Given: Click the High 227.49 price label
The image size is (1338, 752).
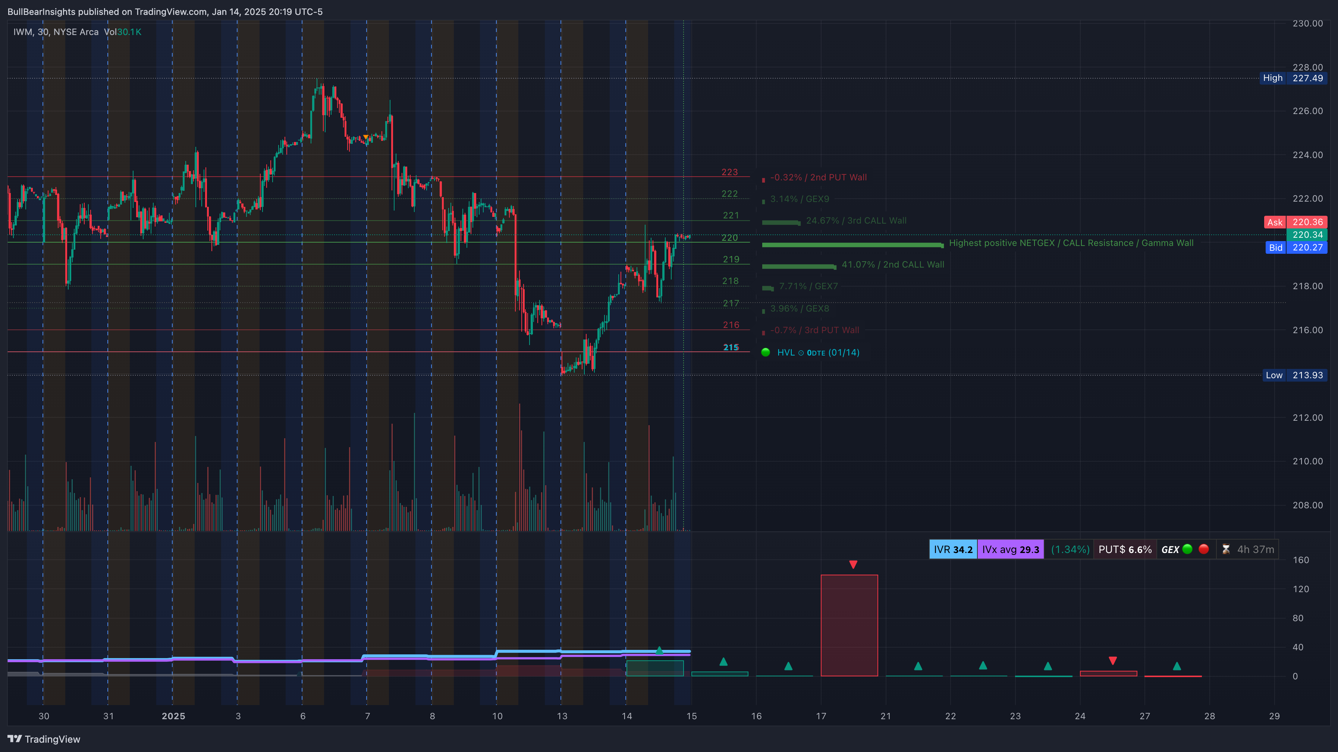Looking at the screenshot, I should click(1293, 78).
